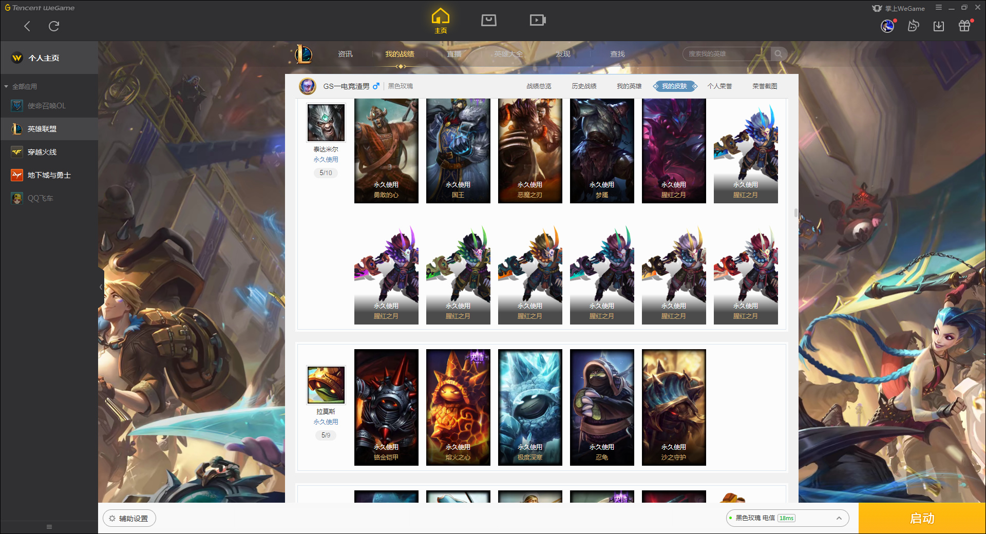Open the 国王 skin card
This screenshot has width=986, height=534.
coord(458,151)
